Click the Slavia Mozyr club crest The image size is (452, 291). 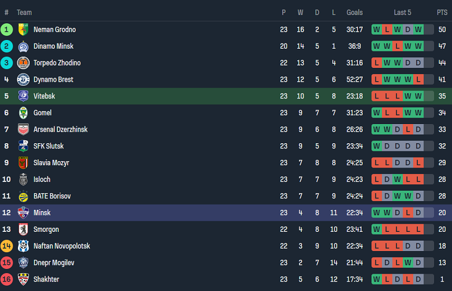[x=23, y=163]
